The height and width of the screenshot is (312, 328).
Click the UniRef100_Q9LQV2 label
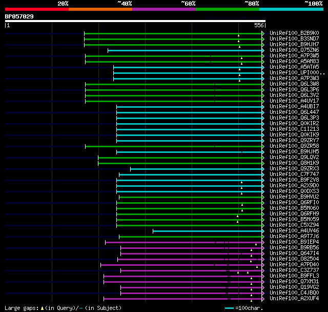tap(294, 158)
